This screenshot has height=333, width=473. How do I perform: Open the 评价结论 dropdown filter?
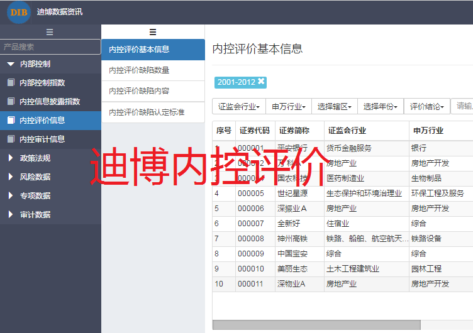(427, 106)
